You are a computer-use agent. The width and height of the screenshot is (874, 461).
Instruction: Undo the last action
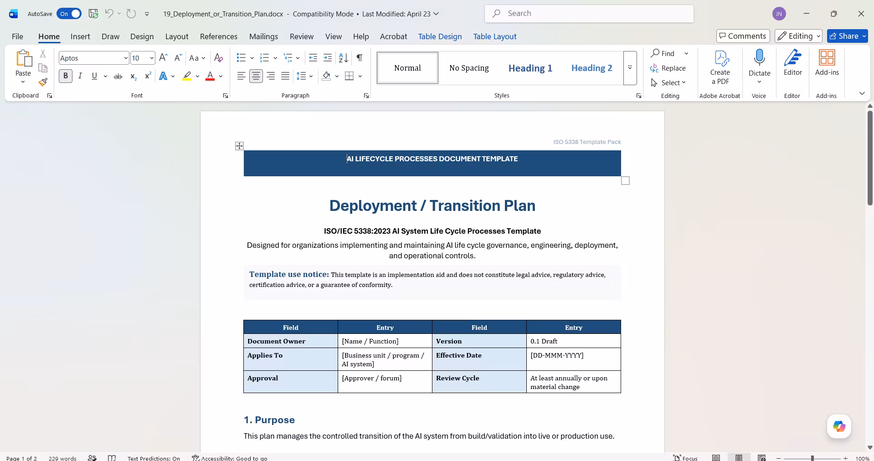[109, 14]
